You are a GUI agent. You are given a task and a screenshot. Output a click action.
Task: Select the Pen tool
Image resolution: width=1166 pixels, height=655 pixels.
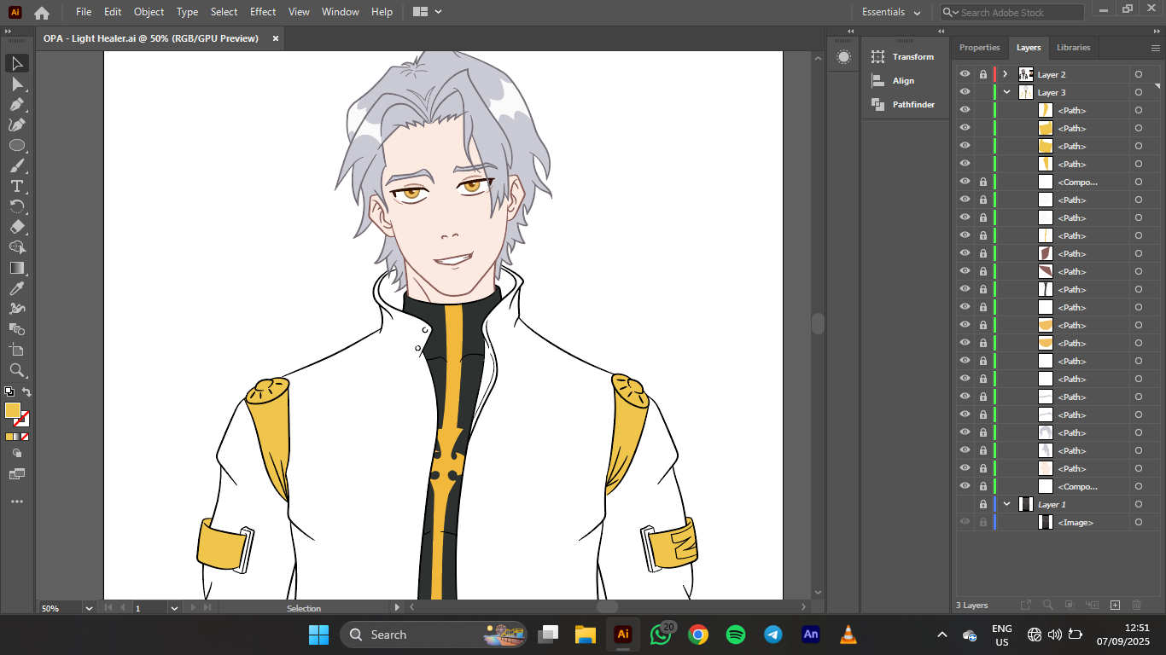pos(16,104)
